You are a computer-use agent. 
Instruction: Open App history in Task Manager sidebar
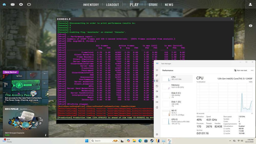point(157,86)
